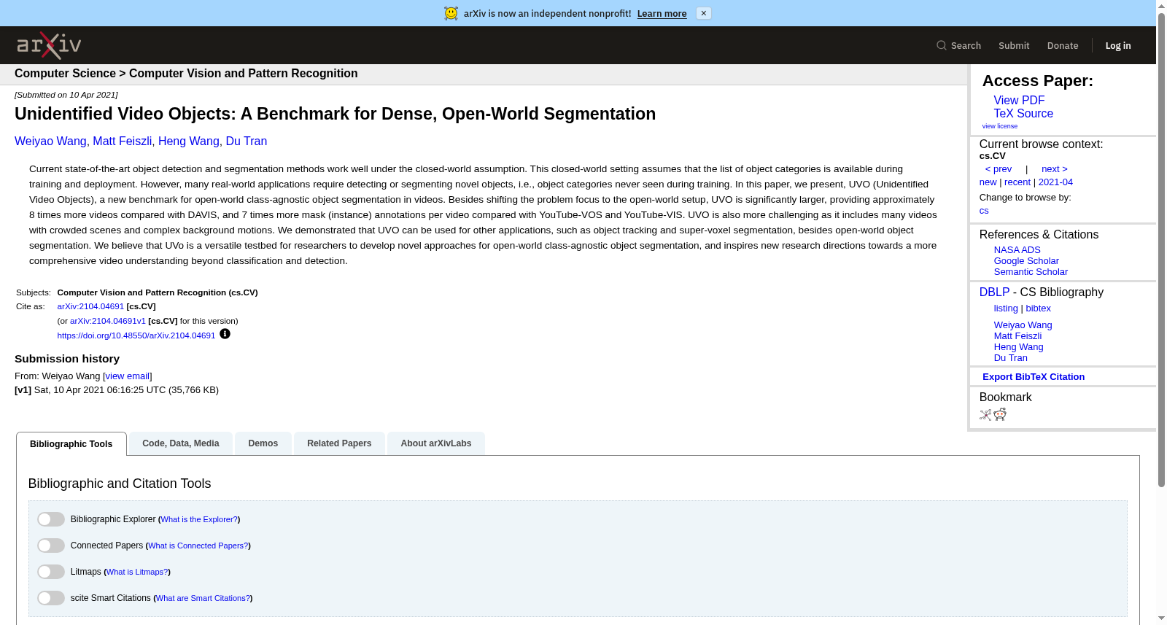Download the TeX Source
Viewport: 1167px width, 625px height.
tap(1023, 114)
